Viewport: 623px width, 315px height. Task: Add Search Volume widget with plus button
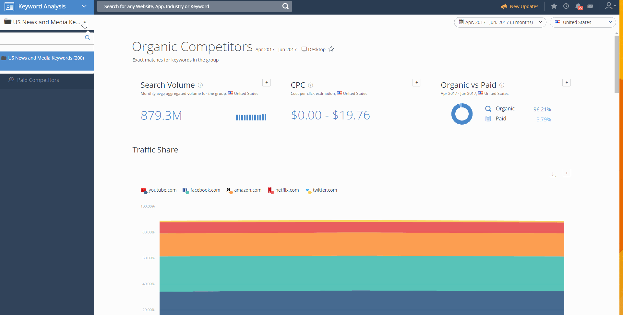point(267,82)
